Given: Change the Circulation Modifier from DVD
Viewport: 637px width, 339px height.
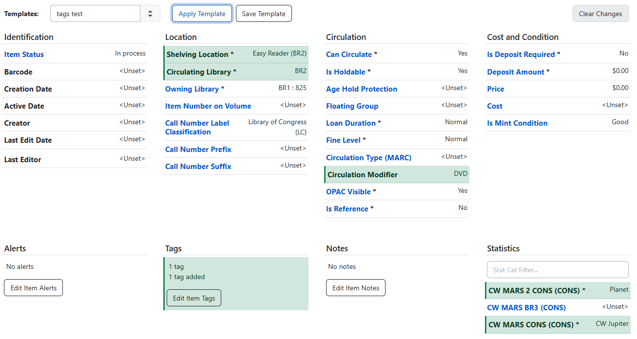Looking at the screenshot, I should point(362,174).
